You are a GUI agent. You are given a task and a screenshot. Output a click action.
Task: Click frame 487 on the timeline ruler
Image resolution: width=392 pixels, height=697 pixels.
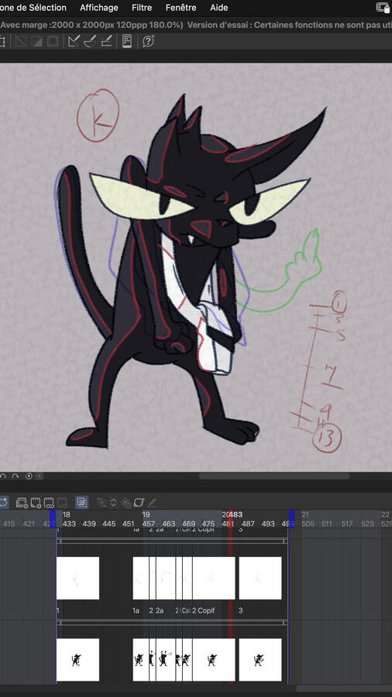click(248, 524)
